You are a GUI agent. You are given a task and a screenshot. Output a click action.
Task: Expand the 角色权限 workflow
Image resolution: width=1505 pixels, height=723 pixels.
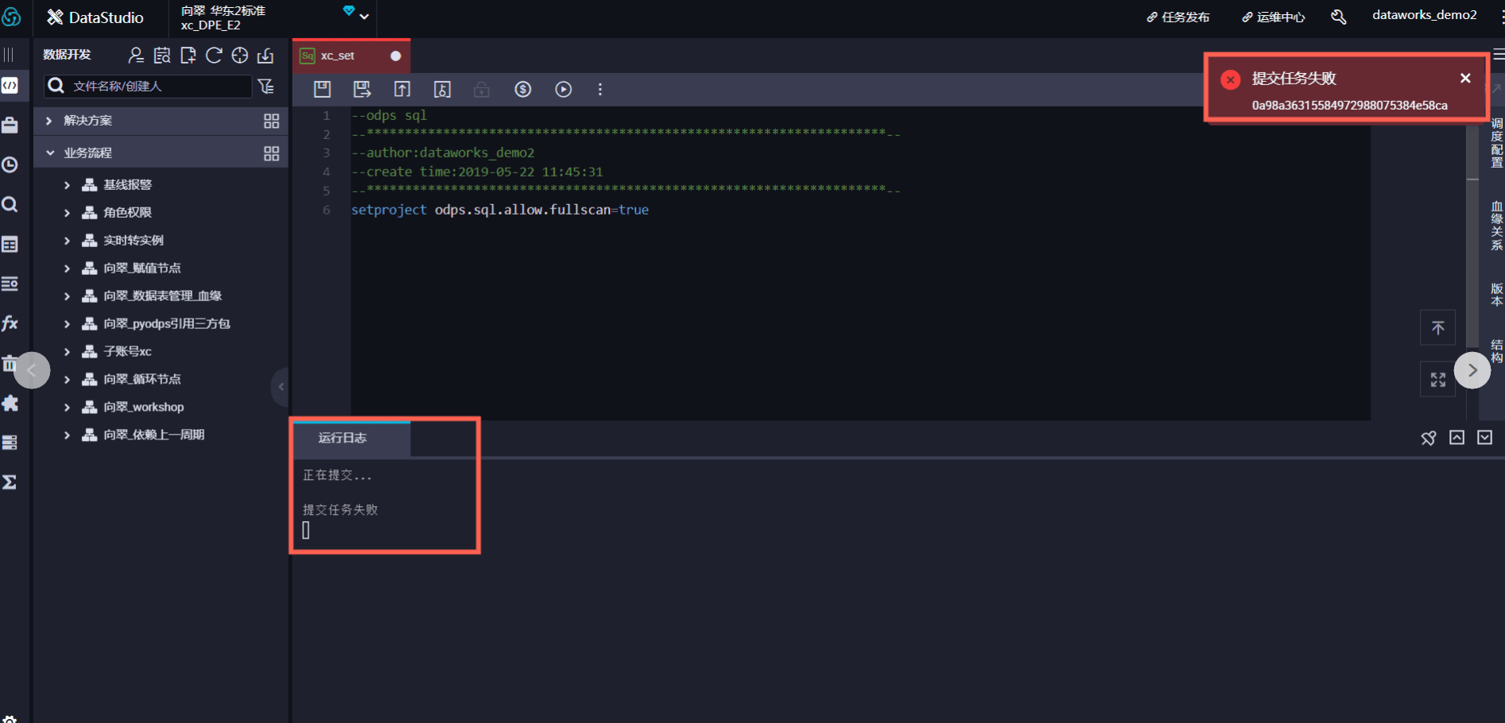(67, 213)
